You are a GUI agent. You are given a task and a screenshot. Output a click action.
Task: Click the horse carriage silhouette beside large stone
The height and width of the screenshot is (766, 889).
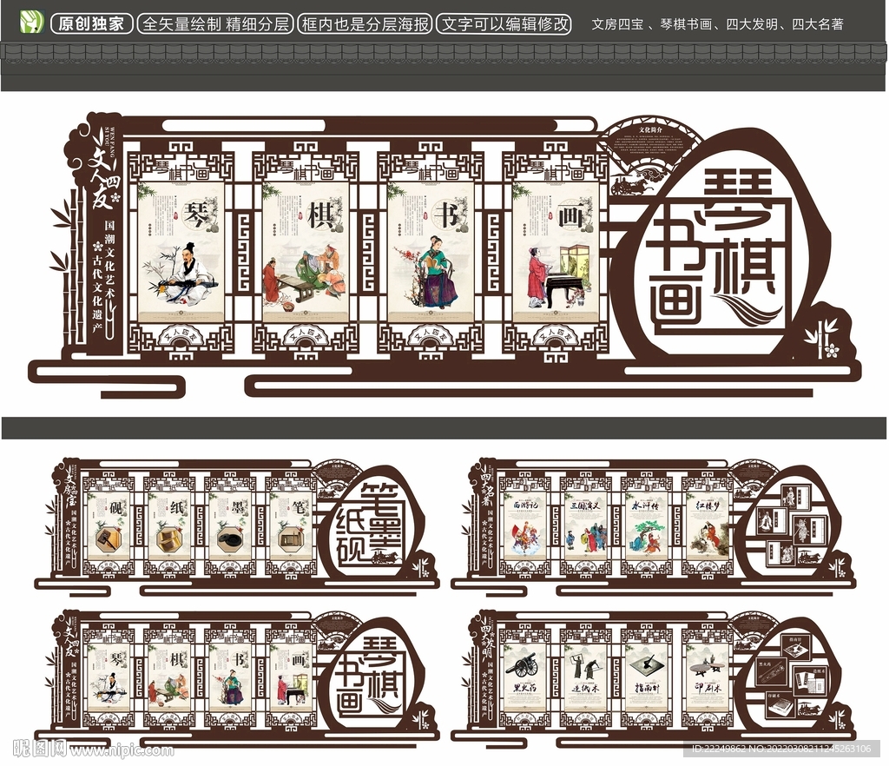[630, 186]
